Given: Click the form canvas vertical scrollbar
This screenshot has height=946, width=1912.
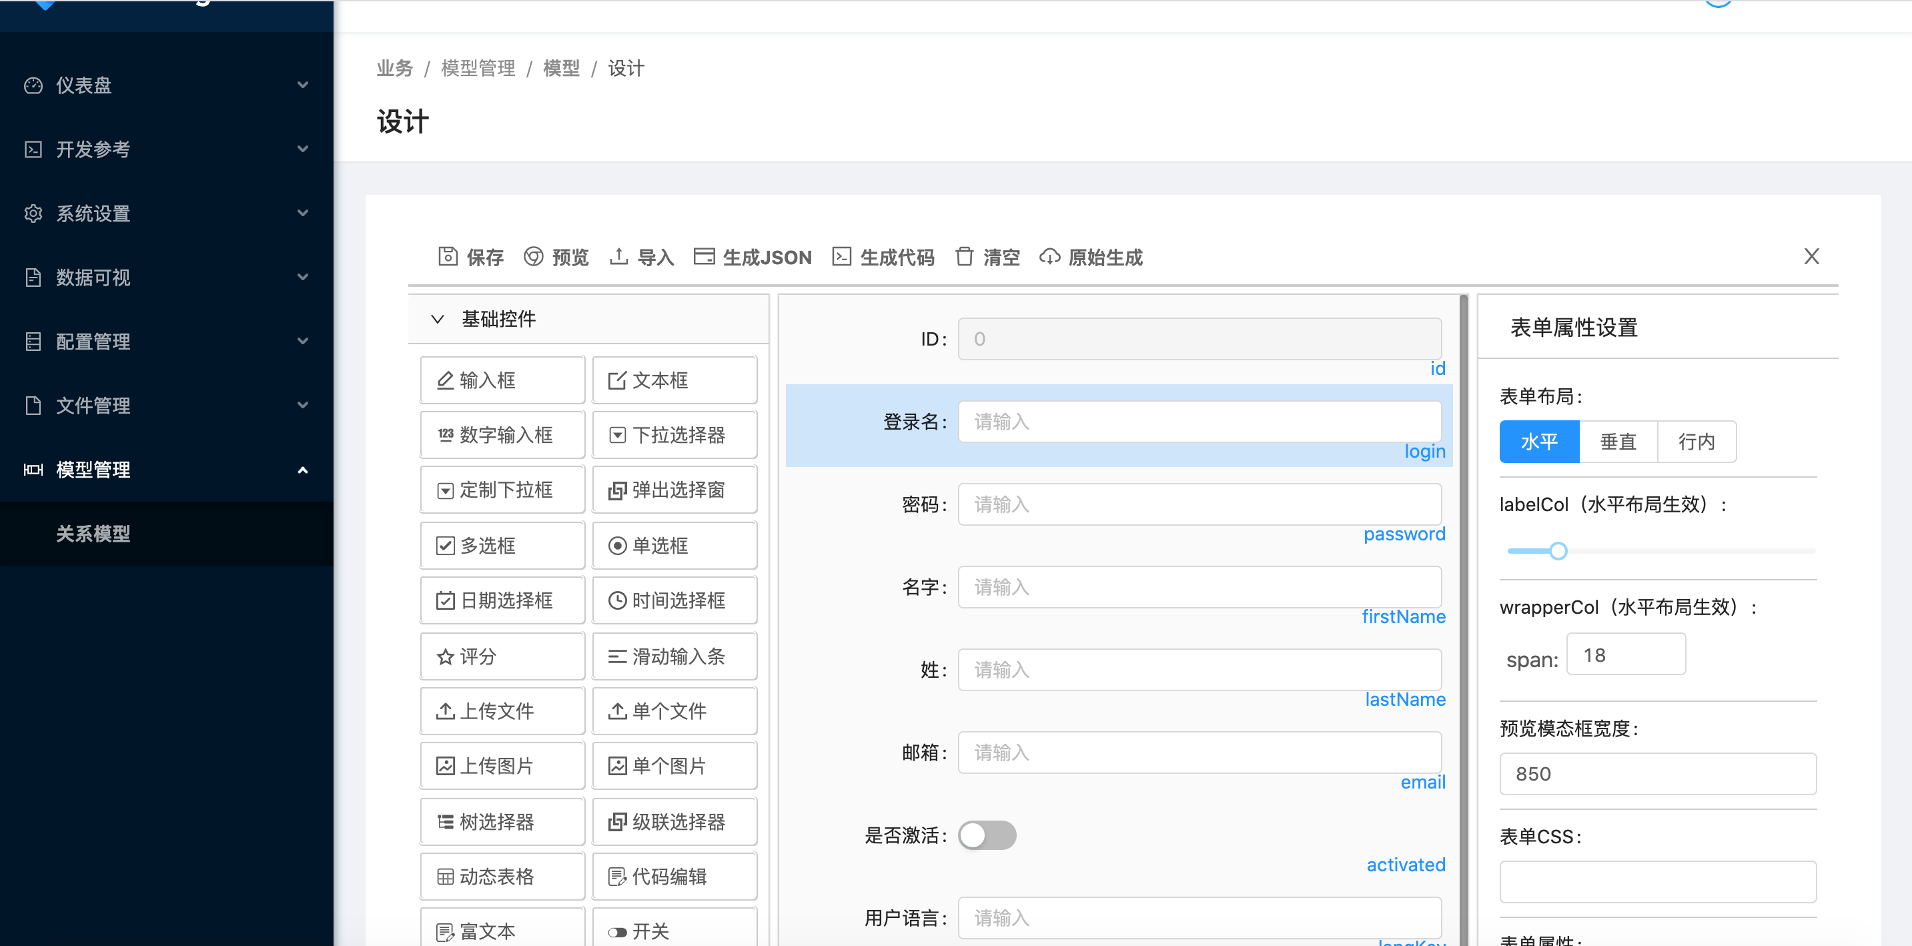Looking at the screenshot, I should pos(1463,620).
